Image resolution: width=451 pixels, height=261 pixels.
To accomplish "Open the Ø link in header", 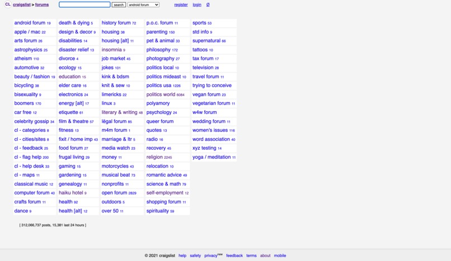I will coord(208,4).
